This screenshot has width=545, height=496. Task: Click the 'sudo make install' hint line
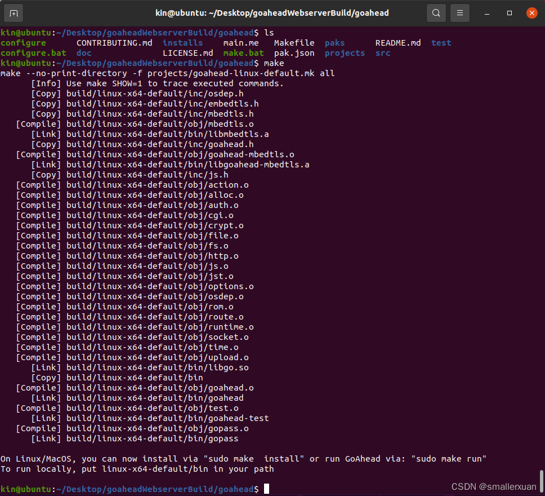click(x=243, y=459)
